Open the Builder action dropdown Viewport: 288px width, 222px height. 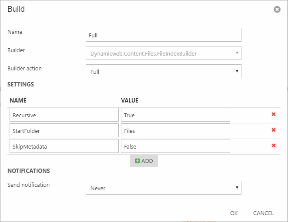pos(163,71)
